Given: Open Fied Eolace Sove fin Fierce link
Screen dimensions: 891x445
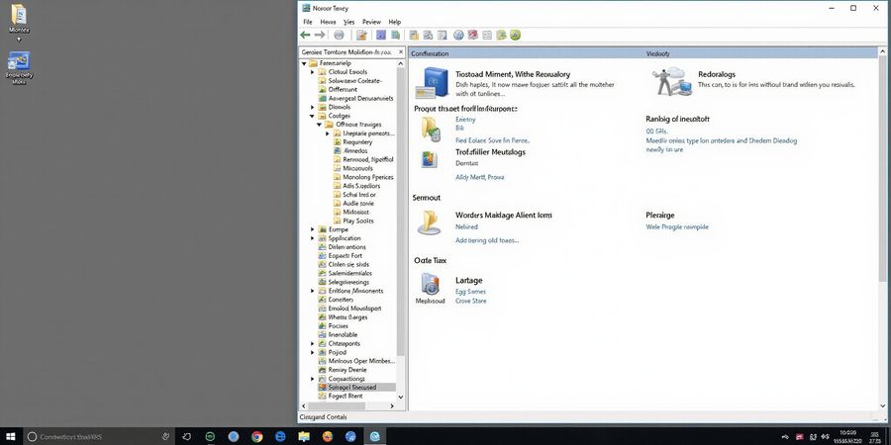Looking at the screenshot, I should tap(492, 140).
